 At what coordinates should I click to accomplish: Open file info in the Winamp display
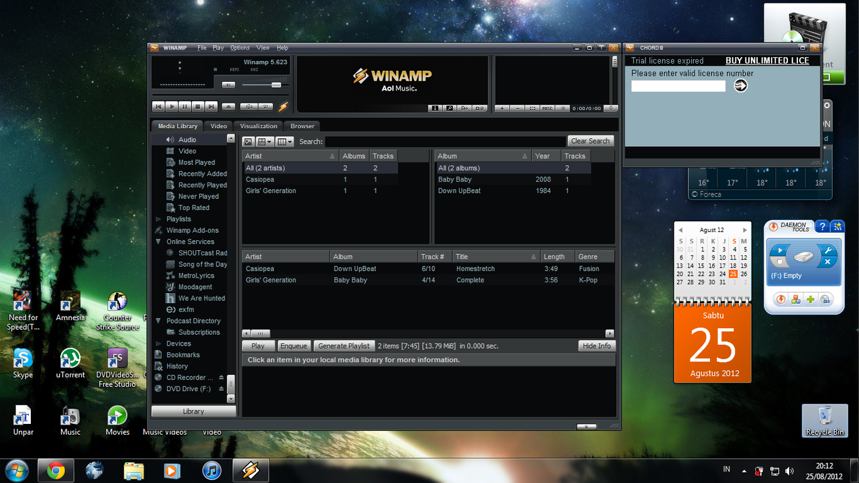pos(434,108)
